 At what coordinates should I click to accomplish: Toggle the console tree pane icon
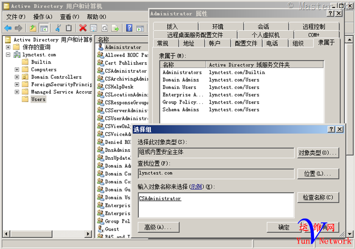[x=44, y=28]
